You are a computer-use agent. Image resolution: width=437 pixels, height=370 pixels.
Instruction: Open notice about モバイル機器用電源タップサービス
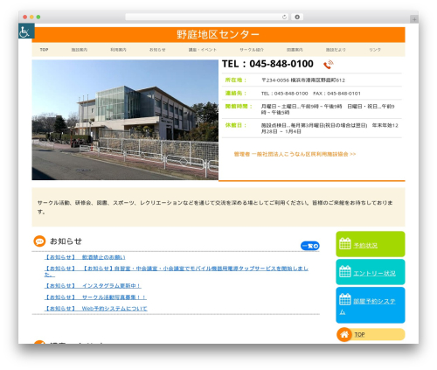pyautogui.click(x=177, y=271)
